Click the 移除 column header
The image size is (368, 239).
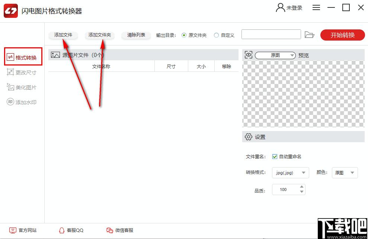[x=227, y=66]
